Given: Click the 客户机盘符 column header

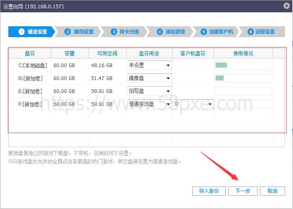Looking at the screenshot, I should [193, 53].
